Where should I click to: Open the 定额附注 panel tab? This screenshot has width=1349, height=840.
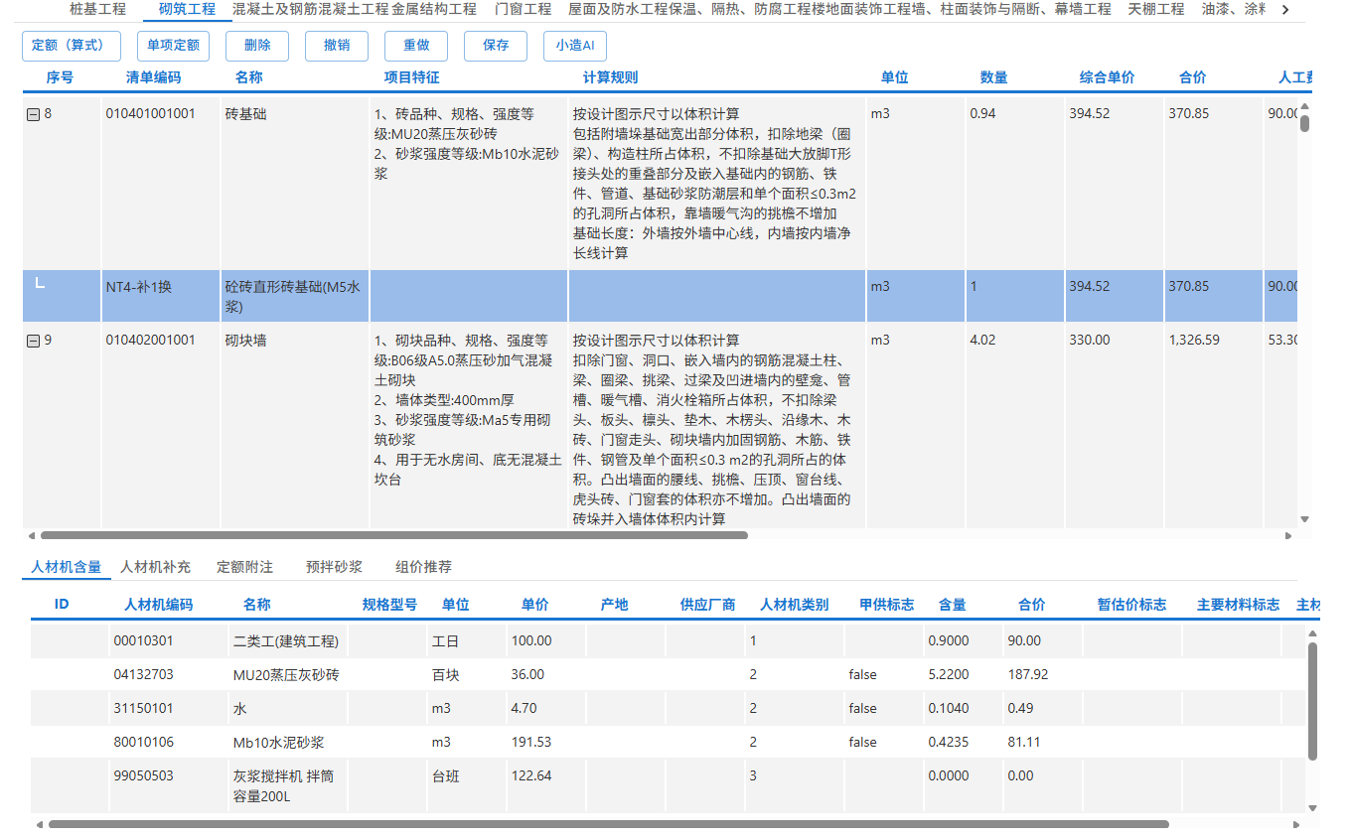pyautogui.click(x=244, y=567)
